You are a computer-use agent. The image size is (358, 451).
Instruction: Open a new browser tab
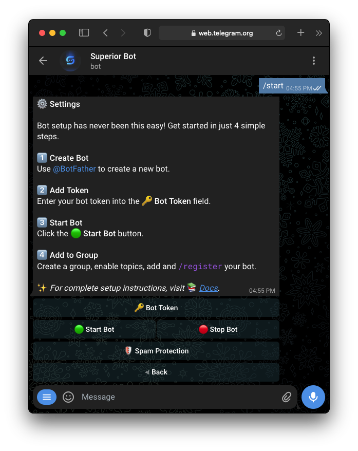coord(301,33)
